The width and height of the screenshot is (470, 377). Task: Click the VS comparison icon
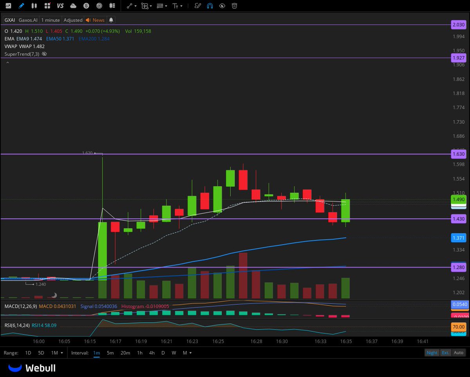click(x=60, y=5)
